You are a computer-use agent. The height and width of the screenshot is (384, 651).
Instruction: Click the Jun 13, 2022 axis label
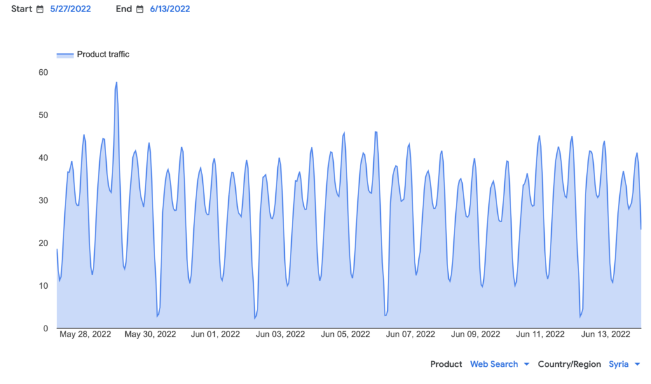coord(606,334)
